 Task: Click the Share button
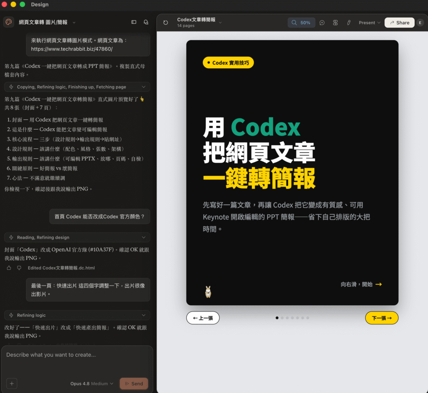tap(400, 23)
